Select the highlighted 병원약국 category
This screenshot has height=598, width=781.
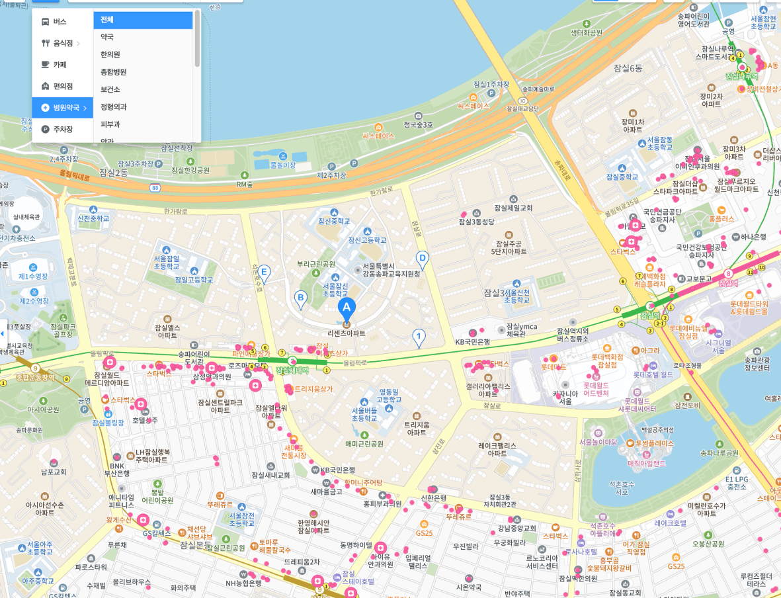point(62,108)
